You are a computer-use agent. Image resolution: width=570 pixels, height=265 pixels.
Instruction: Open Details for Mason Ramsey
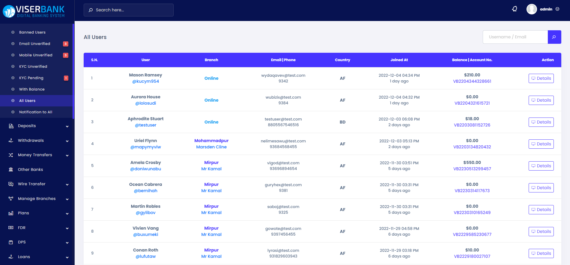point(541,78)
